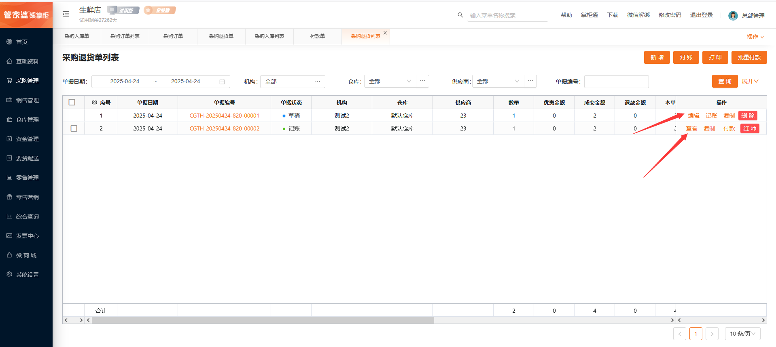Open order CGTH-20250424-820-00002 link
This screenshot has width=776, height=347.
pos(225,128)
